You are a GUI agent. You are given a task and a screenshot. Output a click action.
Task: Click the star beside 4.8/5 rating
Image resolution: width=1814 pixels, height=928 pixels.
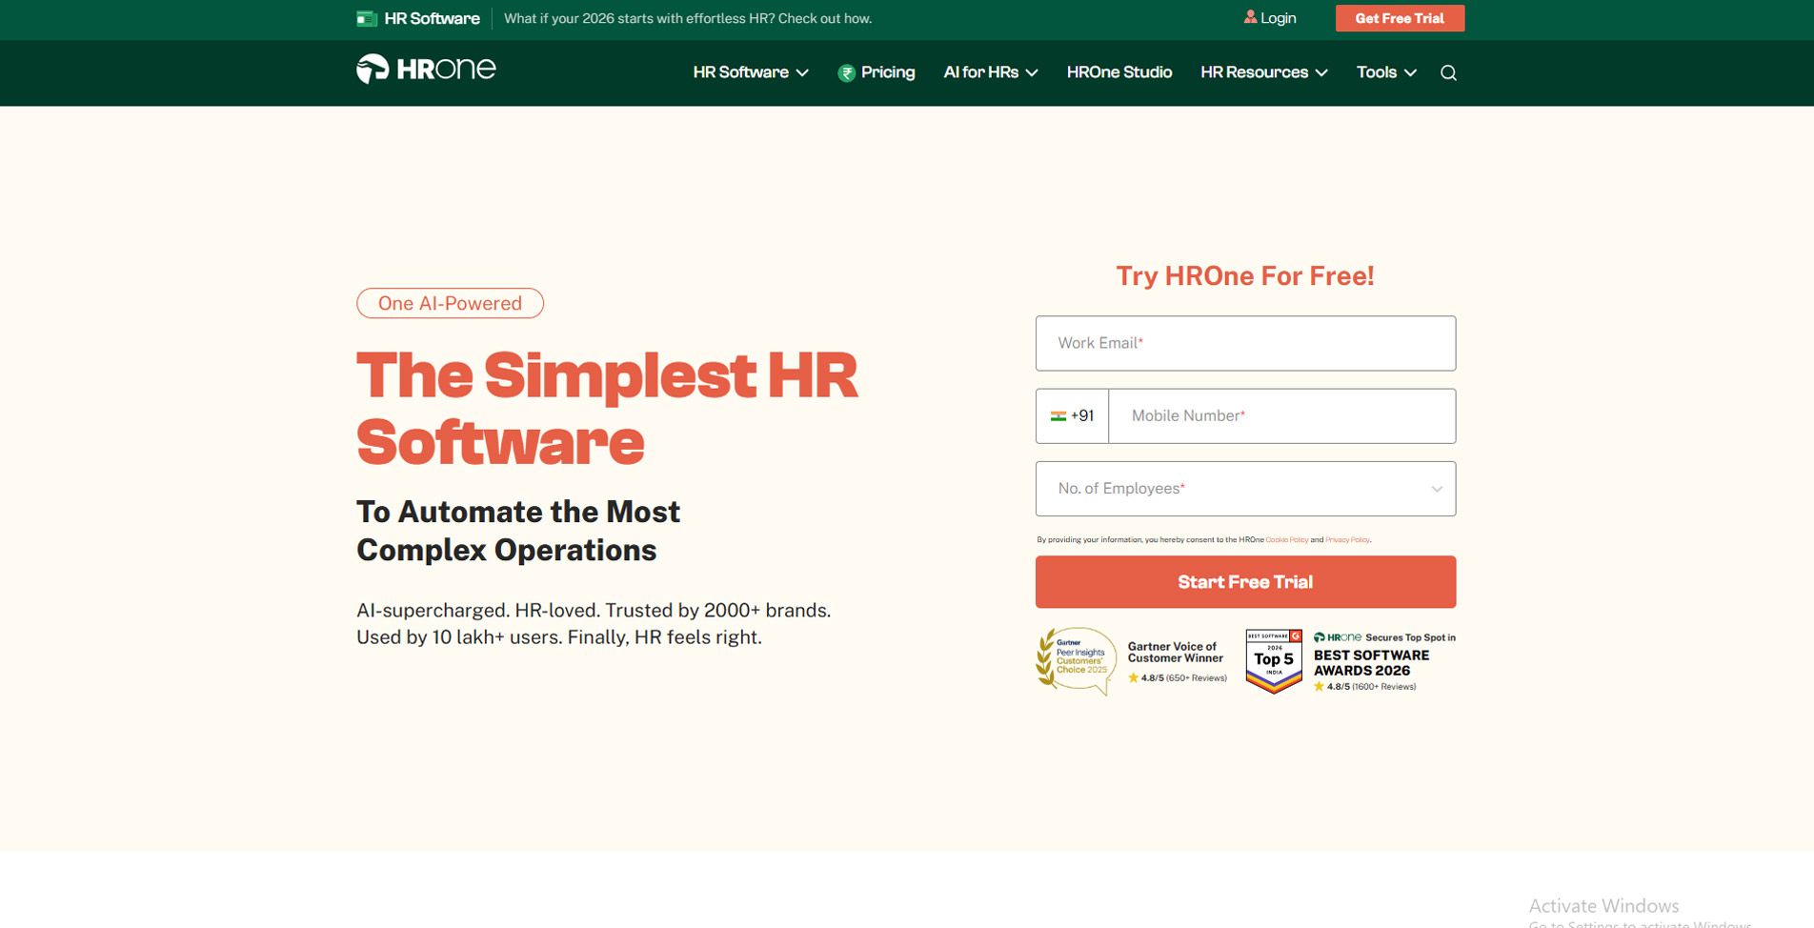pos(1134,678)
